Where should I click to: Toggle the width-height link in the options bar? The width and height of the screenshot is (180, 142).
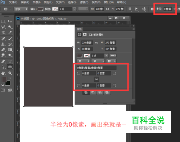click(108, 9)
